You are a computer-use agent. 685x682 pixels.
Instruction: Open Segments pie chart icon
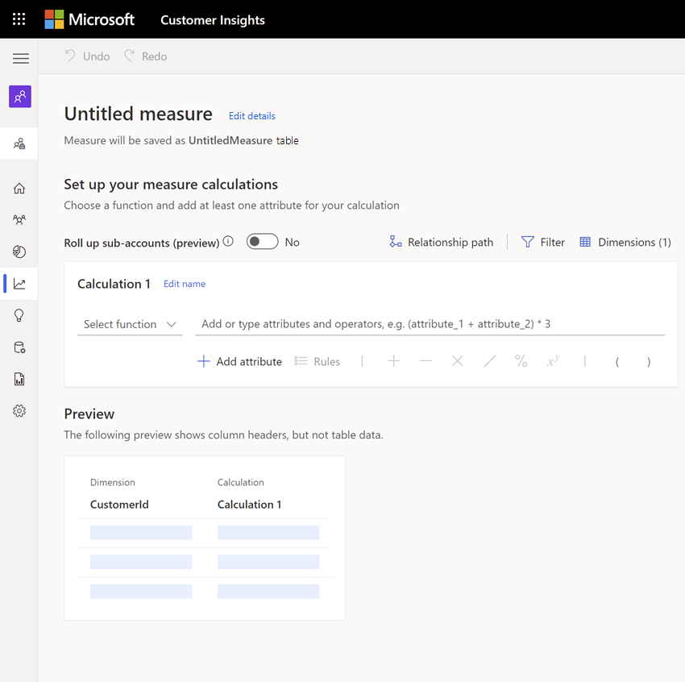pos(19,252)
